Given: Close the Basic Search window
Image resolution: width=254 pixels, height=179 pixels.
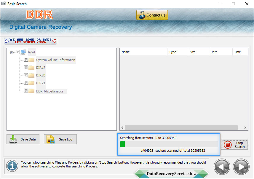Looking at the screenshot, I should (247, 4).
